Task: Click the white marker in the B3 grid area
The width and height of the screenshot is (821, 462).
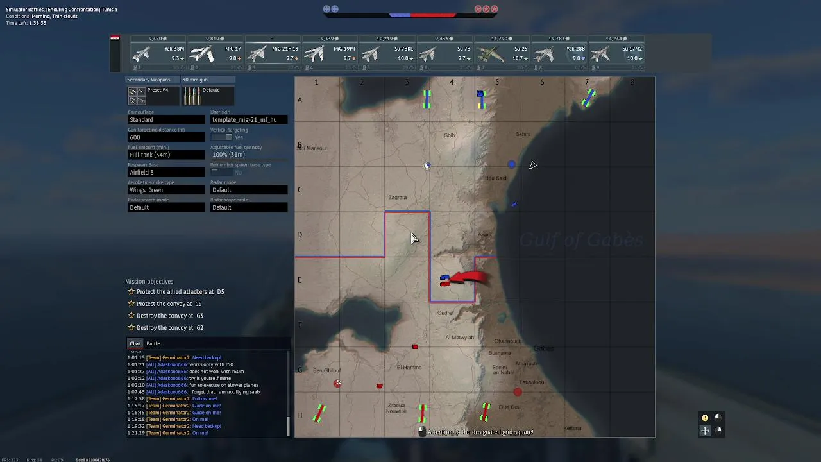Action: pyautogui.click(x=427, y=166)
